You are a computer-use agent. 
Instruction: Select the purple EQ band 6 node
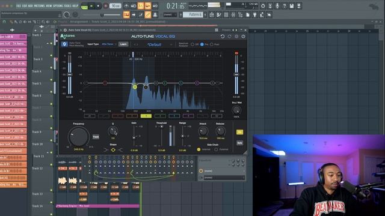click(x=197, y=83)
